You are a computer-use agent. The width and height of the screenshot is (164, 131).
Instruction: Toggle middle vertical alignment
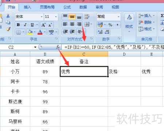pos(72,17)
